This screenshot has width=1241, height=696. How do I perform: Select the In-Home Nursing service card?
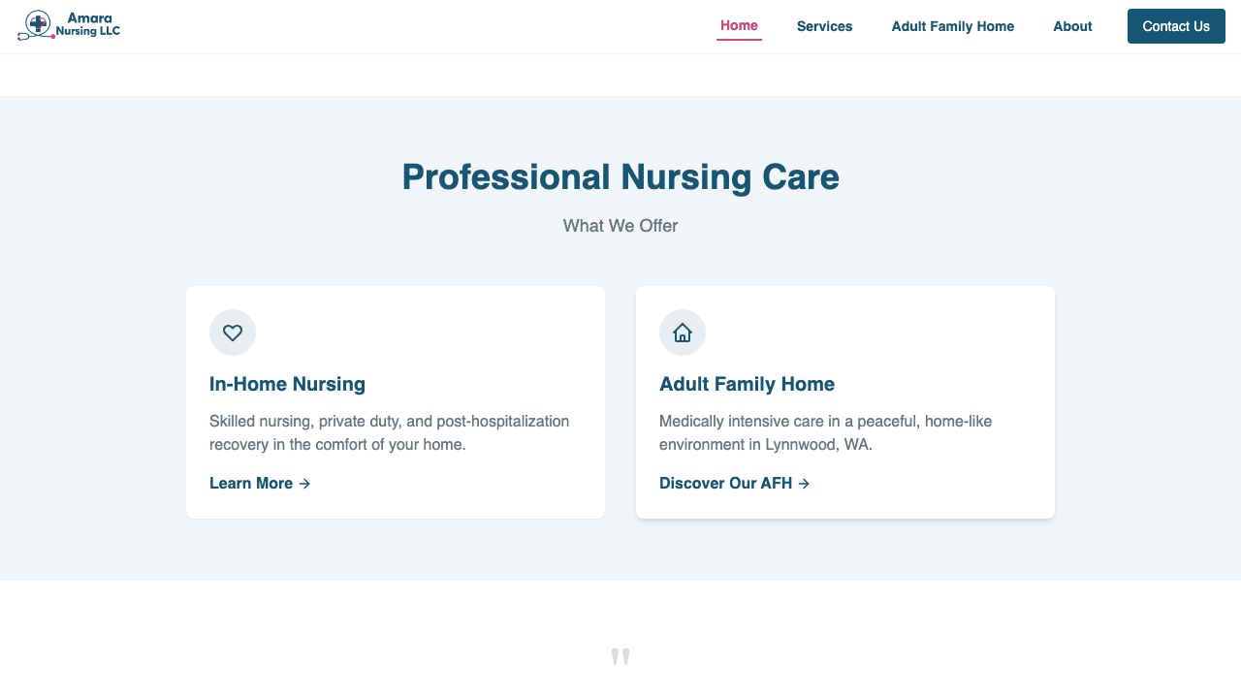[395, 401]
